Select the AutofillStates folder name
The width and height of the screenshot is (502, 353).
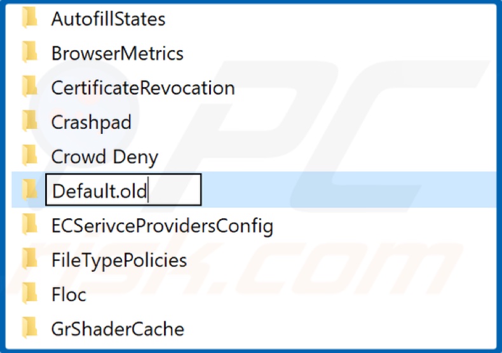(108, 19)
